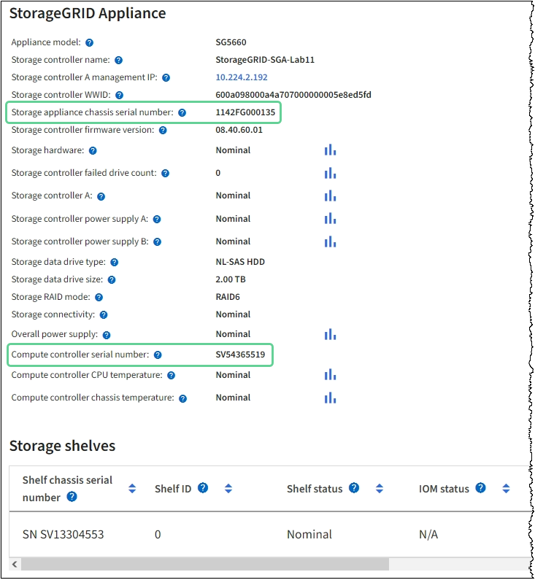The height and width of the screenshot is (580, 535).
Task: Click help icon next to Appliance model
Action: point(88,42)
